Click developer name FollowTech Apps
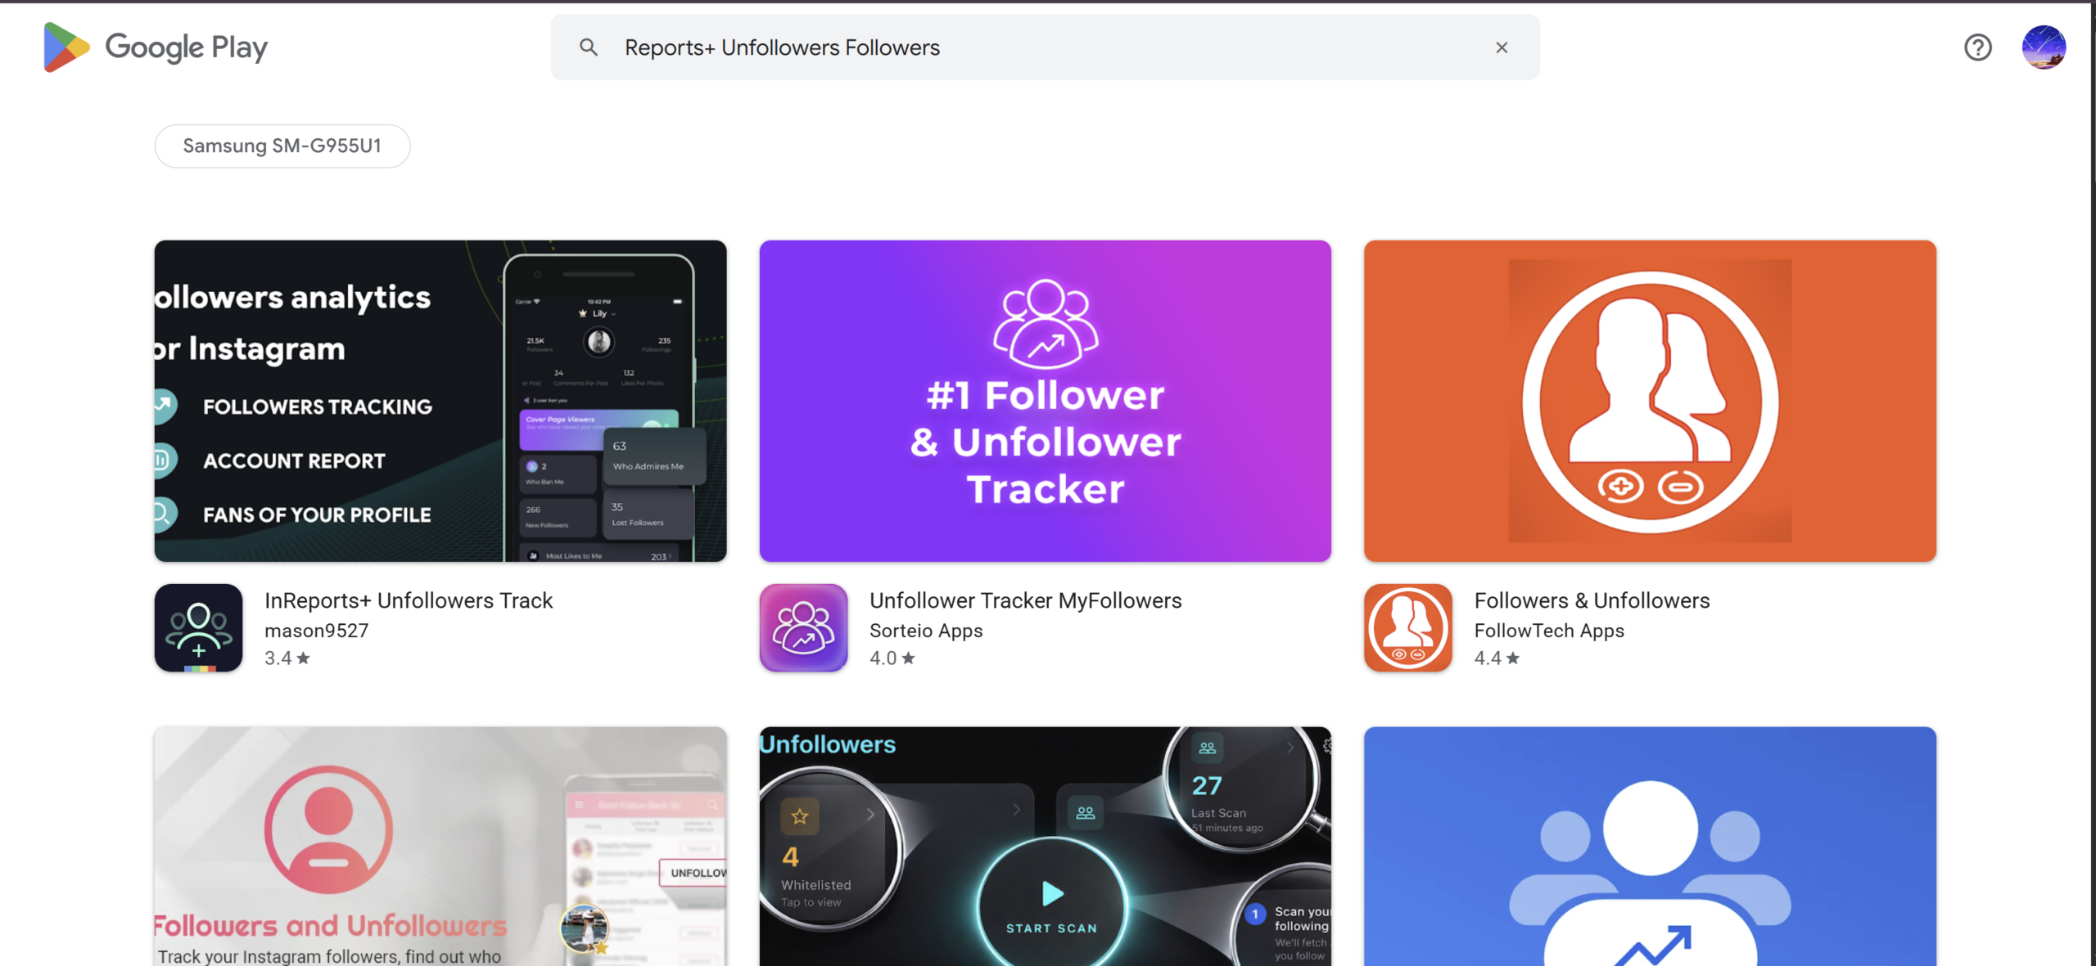This screenshot has height=966, width=2096. pos(1548,631)
